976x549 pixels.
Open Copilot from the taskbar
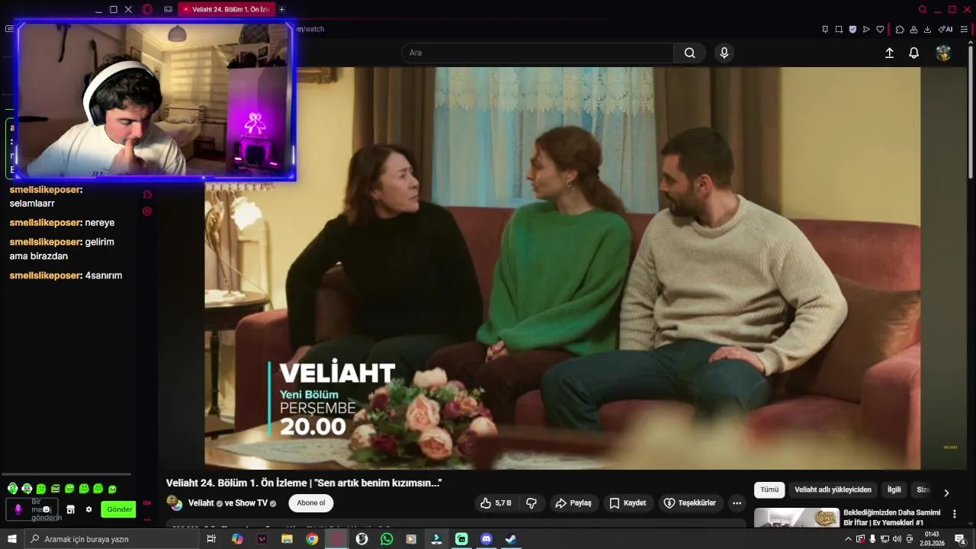click(x=237, y=539)
